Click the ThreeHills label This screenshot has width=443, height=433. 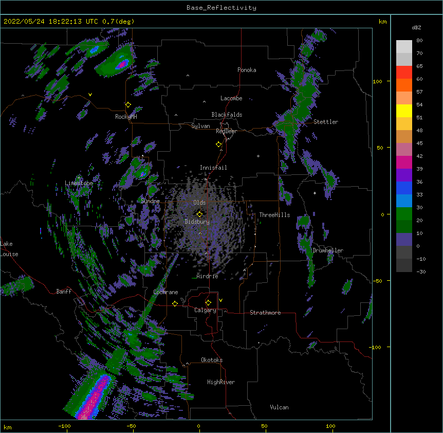[x=274, y=215]
